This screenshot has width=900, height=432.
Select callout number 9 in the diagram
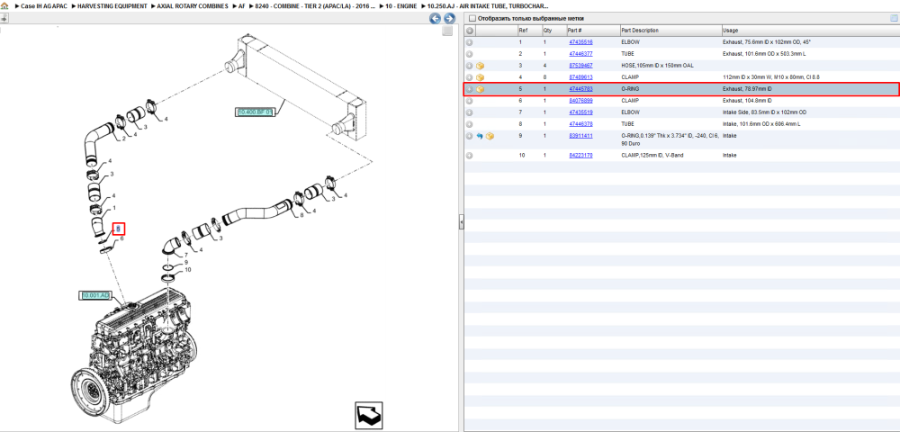(x=185, y=264)
